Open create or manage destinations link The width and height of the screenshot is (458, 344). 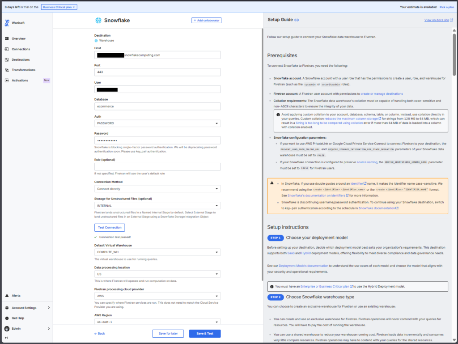382,94
